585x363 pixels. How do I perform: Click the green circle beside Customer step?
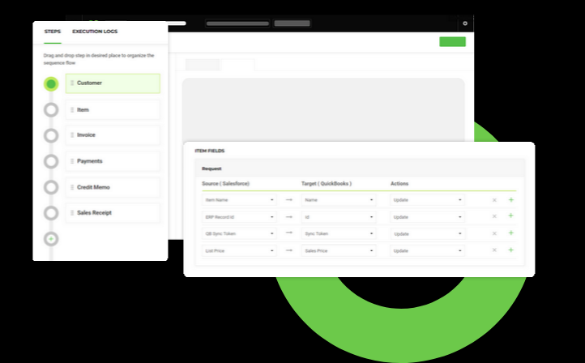(51, 84)
